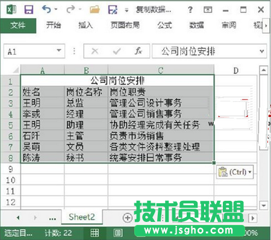Open the Ribbon Display Options button
Viewport: 271px width, 240px height.
pos(208,10)
